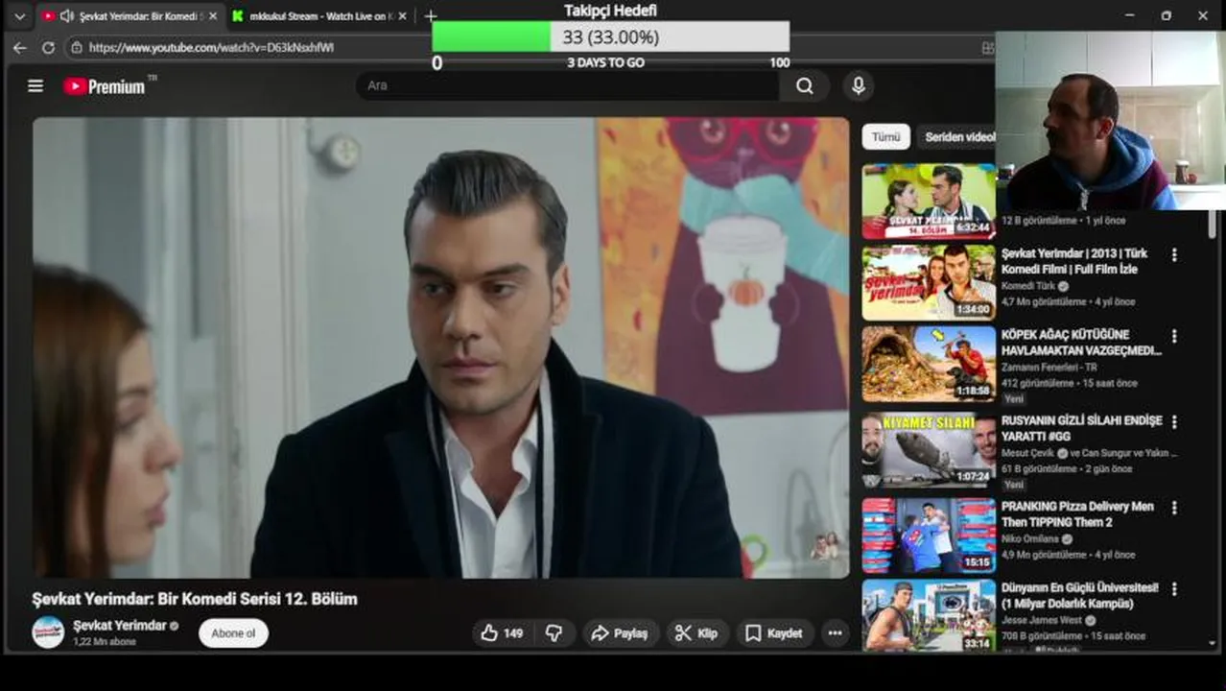The width and height of the screenshot is (1226, 691).
Task: Open the YouTube hamburger guide menu
Action: [35, 86]
